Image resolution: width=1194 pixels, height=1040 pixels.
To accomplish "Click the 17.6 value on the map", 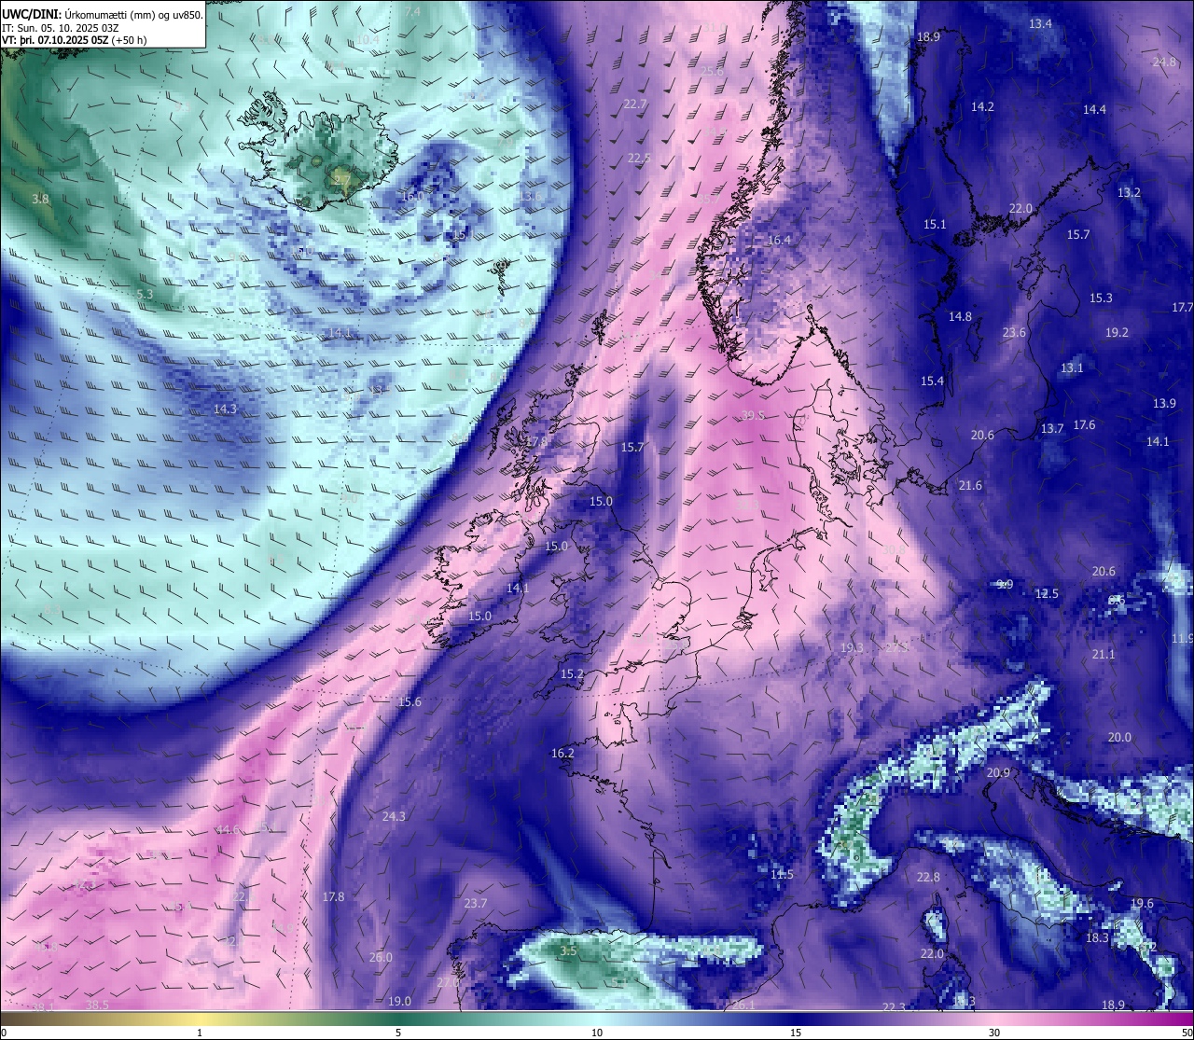I will coord(1084,424).
